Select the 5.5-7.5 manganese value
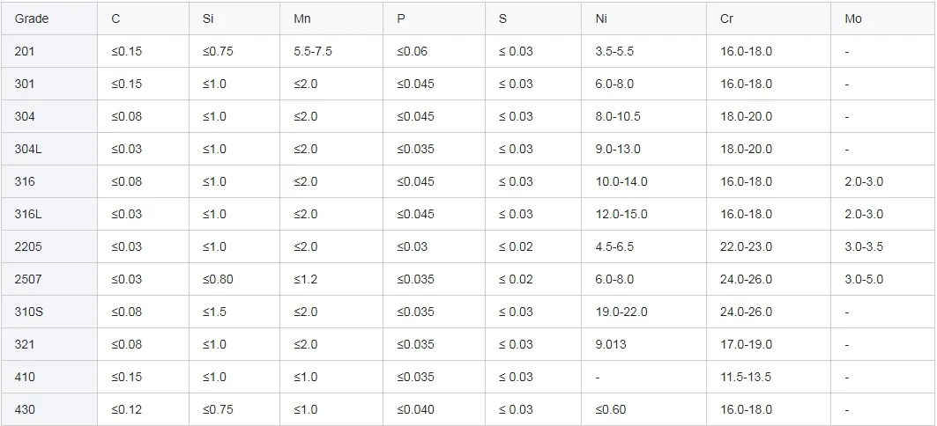This screenshot has height=426, width=937. pos(313,51)
